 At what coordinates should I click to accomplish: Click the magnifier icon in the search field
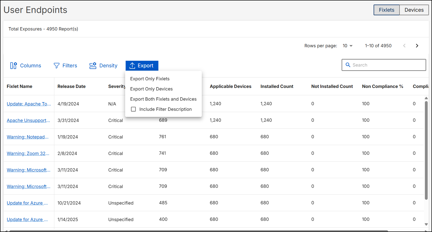[x=348, y=65]
